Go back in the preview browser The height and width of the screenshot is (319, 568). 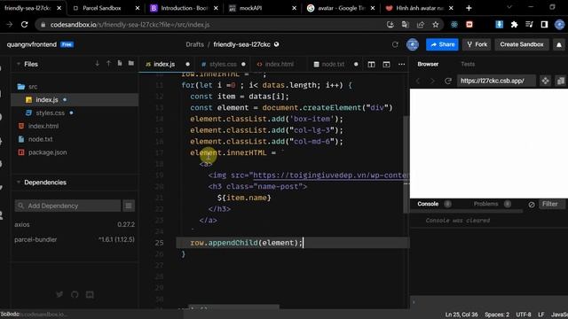(418, 81)
